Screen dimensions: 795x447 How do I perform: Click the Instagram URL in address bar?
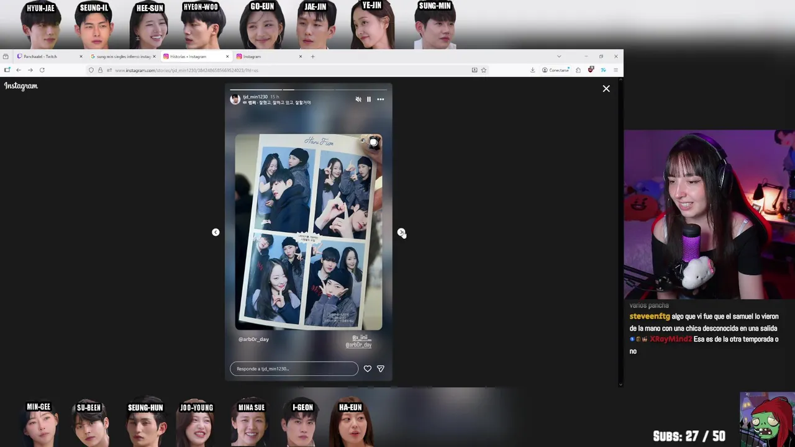pos(186,70)
